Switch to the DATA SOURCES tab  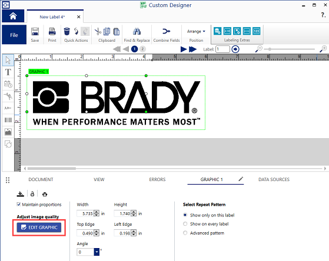274,179
